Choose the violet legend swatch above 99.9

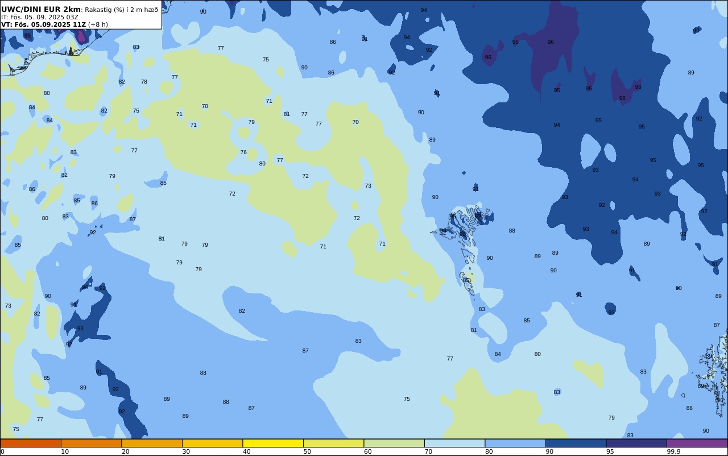[697, 443]
